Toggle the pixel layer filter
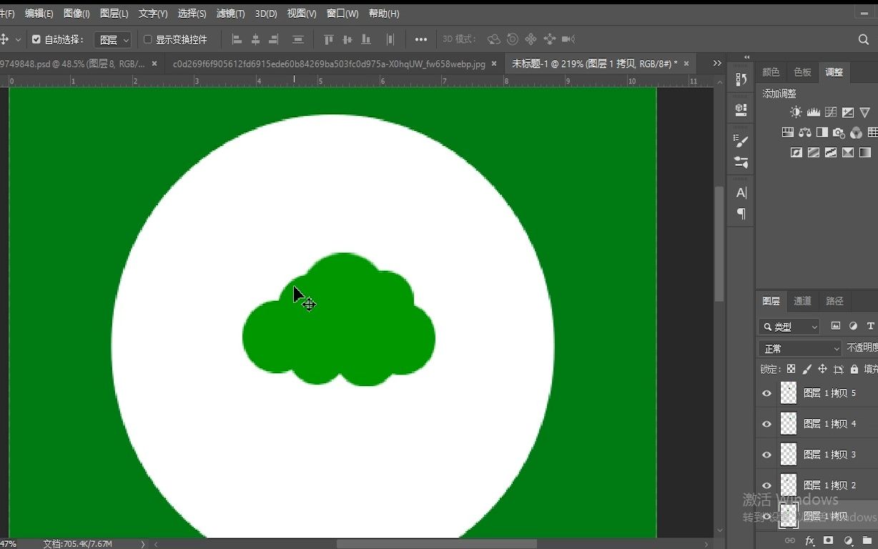The image size is (878, 549). click(836, 326)
